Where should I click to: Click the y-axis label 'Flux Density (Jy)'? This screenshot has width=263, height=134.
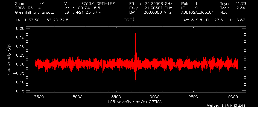pos(8,60)
